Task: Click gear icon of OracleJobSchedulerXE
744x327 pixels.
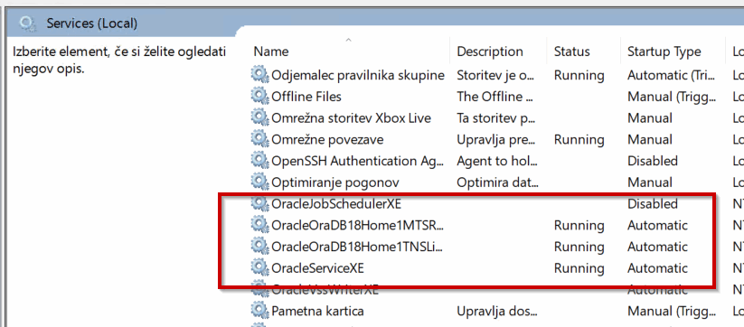Action: pos(259,204)
